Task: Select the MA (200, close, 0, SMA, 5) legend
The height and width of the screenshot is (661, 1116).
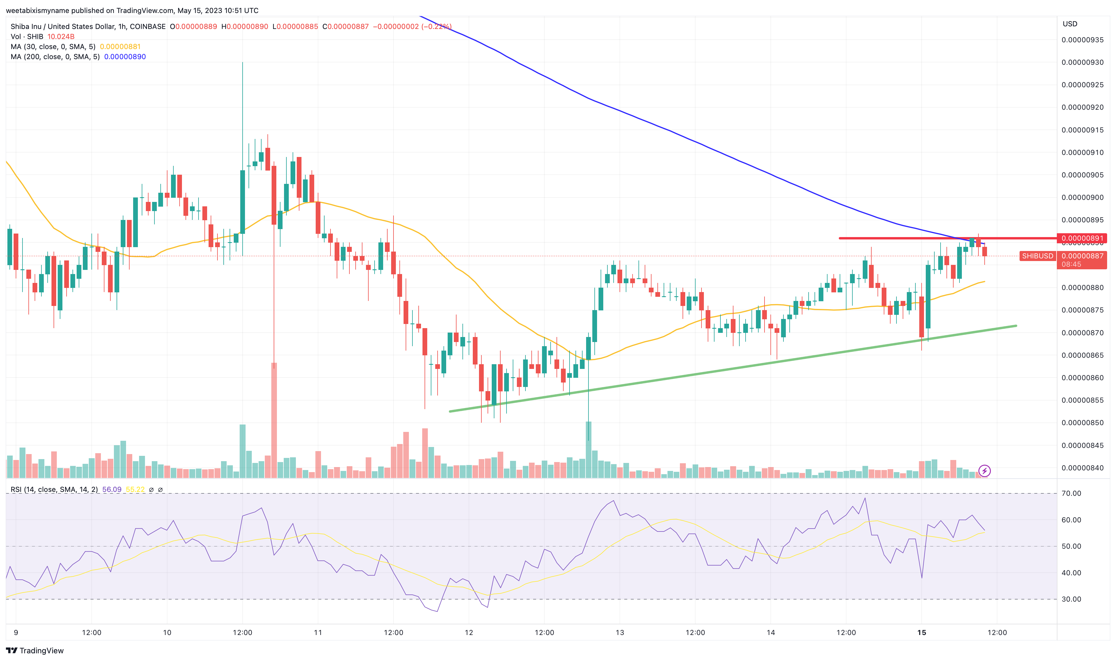Action: pyautogui.click(x=55, y=56)
